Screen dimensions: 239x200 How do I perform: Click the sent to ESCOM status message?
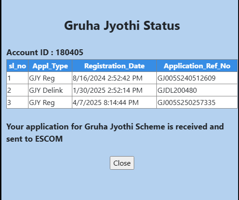(115, 133)
